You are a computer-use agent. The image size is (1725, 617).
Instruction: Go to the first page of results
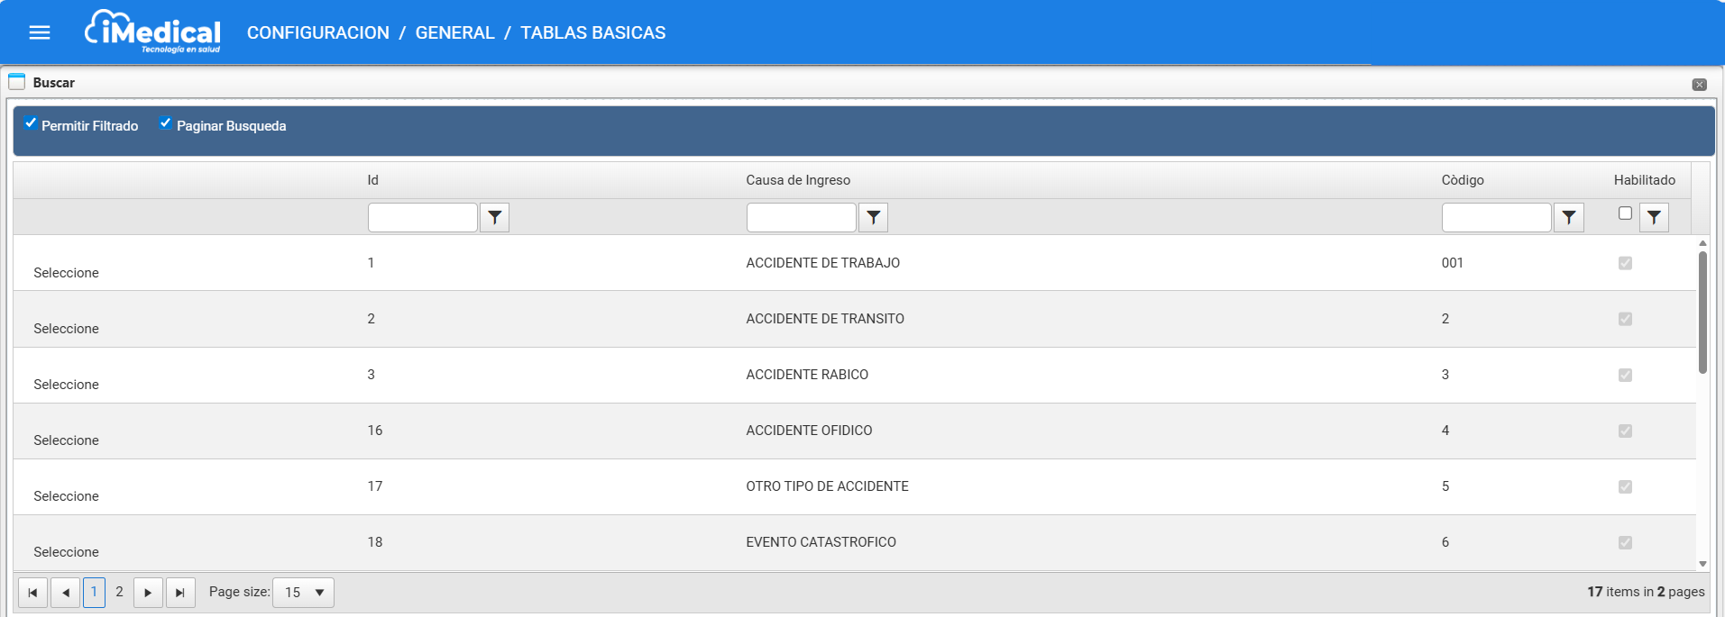32,593
